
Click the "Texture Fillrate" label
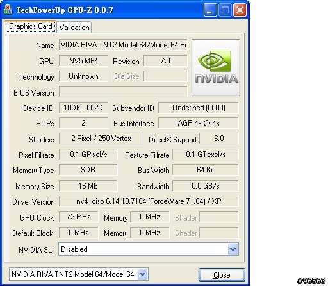pos(147,155)
